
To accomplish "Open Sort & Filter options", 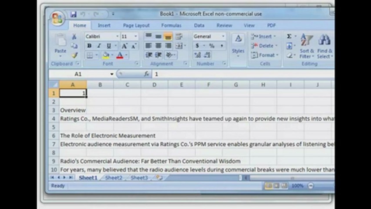I will tap(307, 46).
